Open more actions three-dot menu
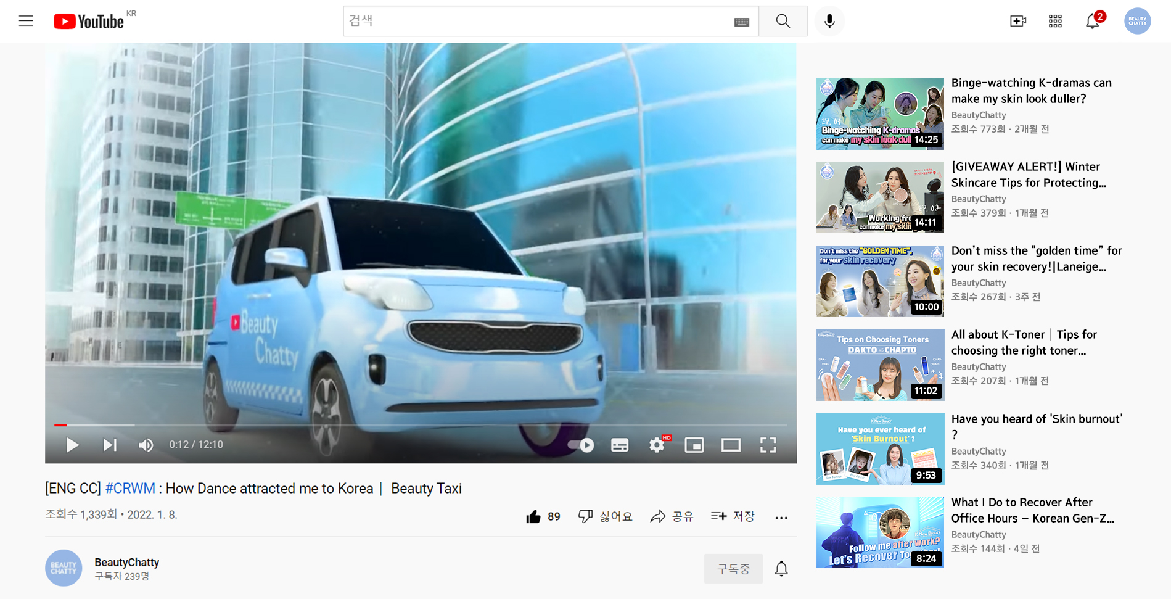Image resolution: width=1171 pixels, height=599 pixels. click(x=781, y=518)
